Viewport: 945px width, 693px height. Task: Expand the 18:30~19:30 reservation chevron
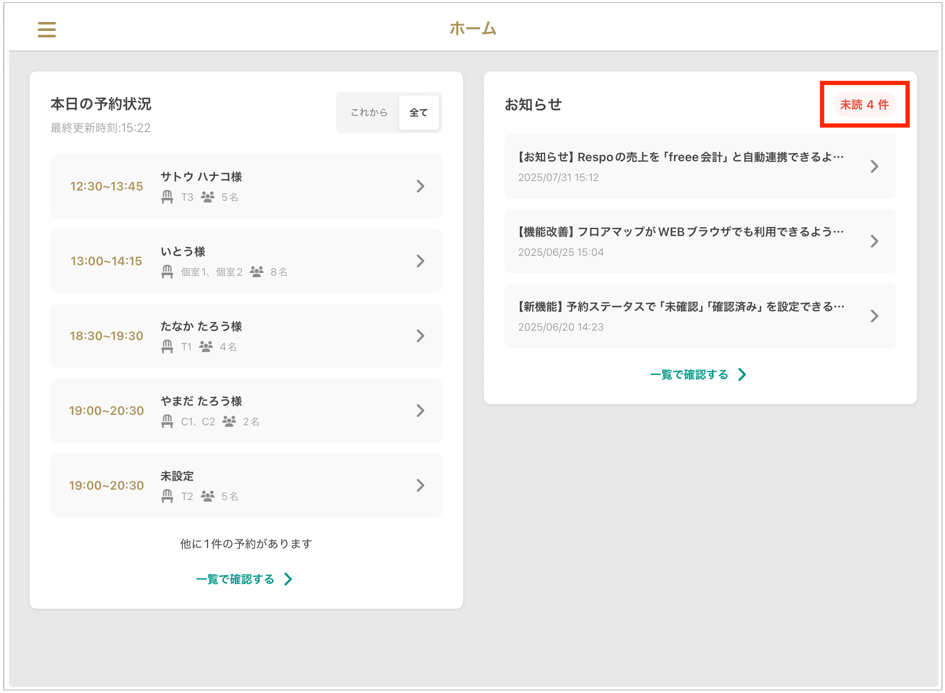click(420, 336)
